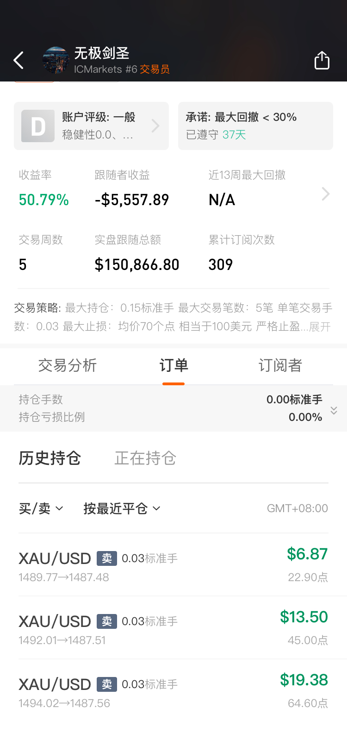Expand position summary double chevron
Screen dimensions: 347x752
334,410
